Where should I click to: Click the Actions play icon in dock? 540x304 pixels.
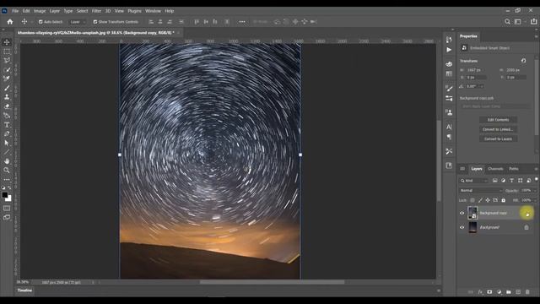coord(449,50)
